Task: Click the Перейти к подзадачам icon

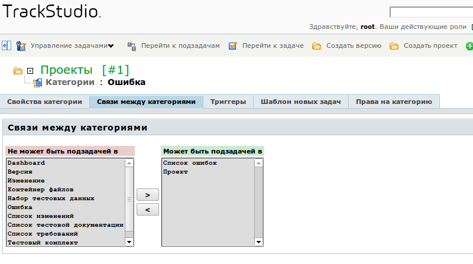Action: click(131, 45)
